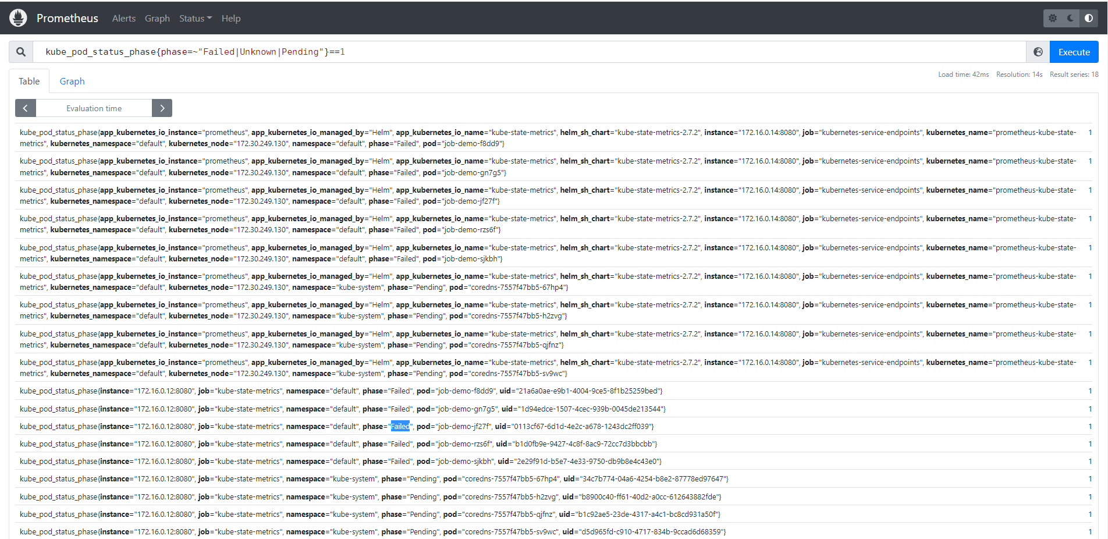Step evaluation time backward with left chevron
Image resolution: width=1108 pixels, height=539 pixels.
click(x=26, y=108)
